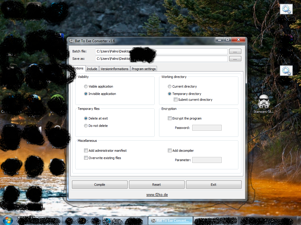Close the Bat To Exe Converter window
301x225 pixels.
coord(238,40)
